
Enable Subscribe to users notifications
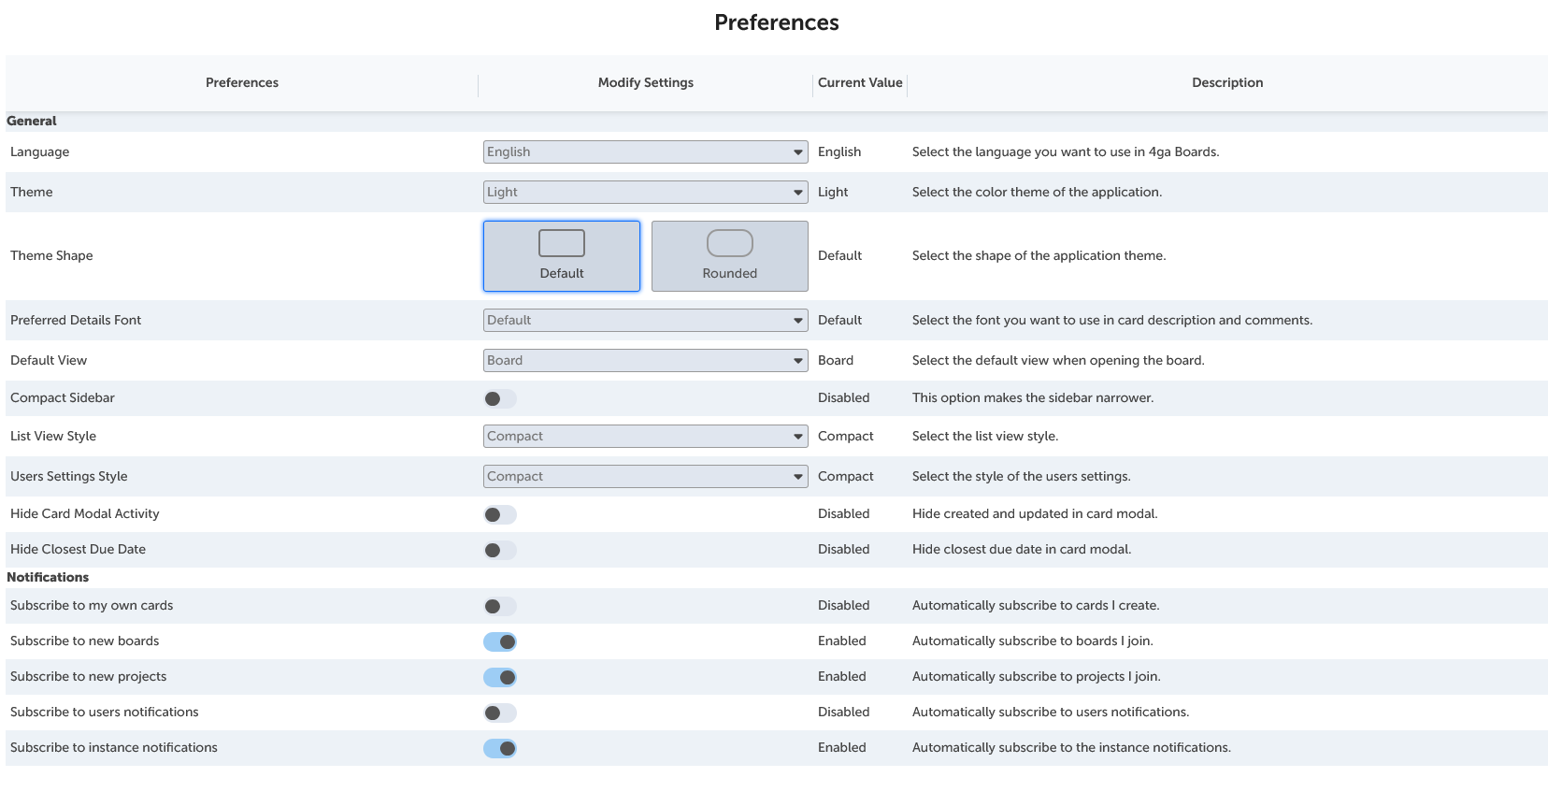pos(499,713)
